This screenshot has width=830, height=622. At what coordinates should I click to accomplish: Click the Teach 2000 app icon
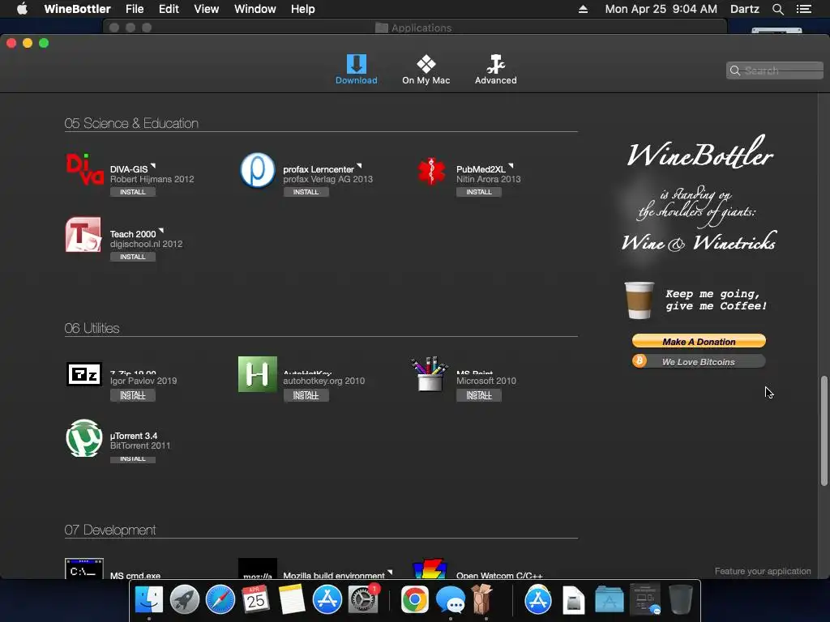tap(83, 234)
